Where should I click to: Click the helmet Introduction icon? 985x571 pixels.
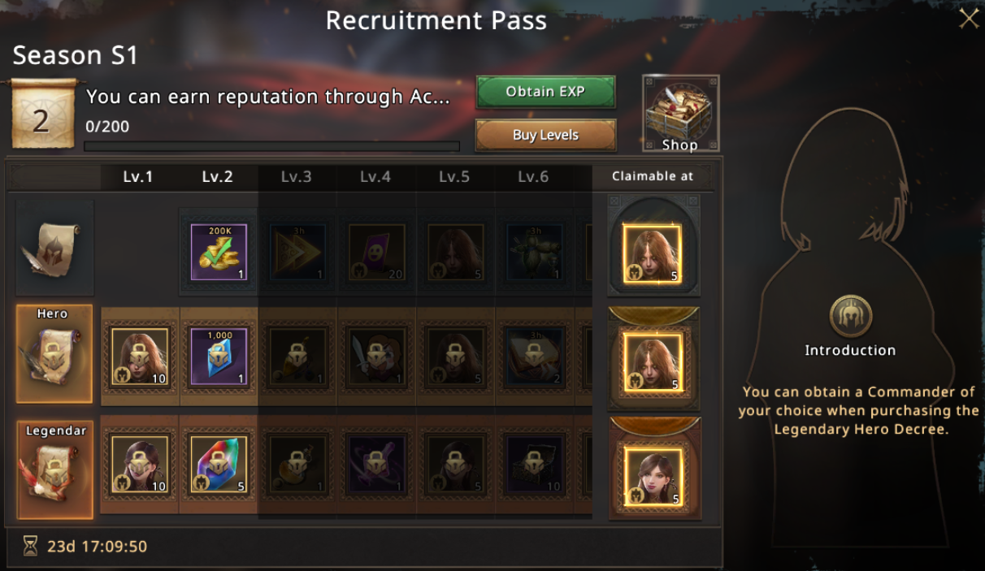click(850, 315)
